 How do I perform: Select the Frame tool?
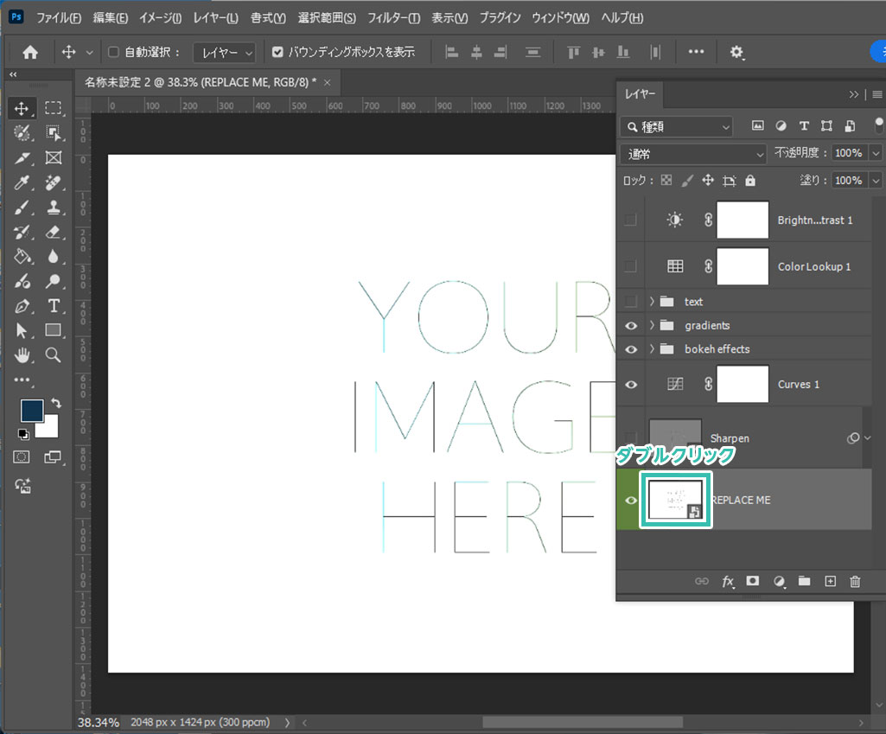click(53, 157)
